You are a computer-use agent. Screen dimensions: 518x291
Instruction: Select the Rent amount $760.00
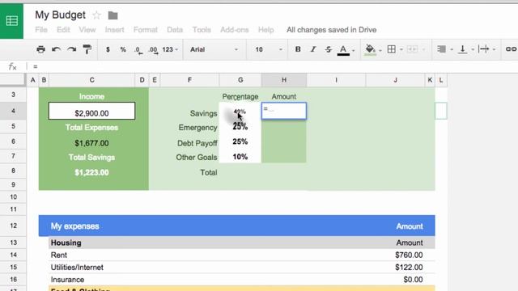coord(409,255)
